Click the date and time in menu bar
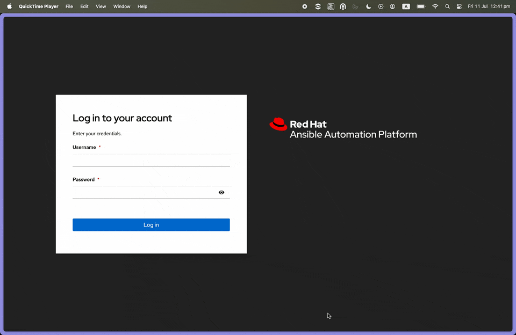This screenshot has height=335, width=516. coord(489,6)
